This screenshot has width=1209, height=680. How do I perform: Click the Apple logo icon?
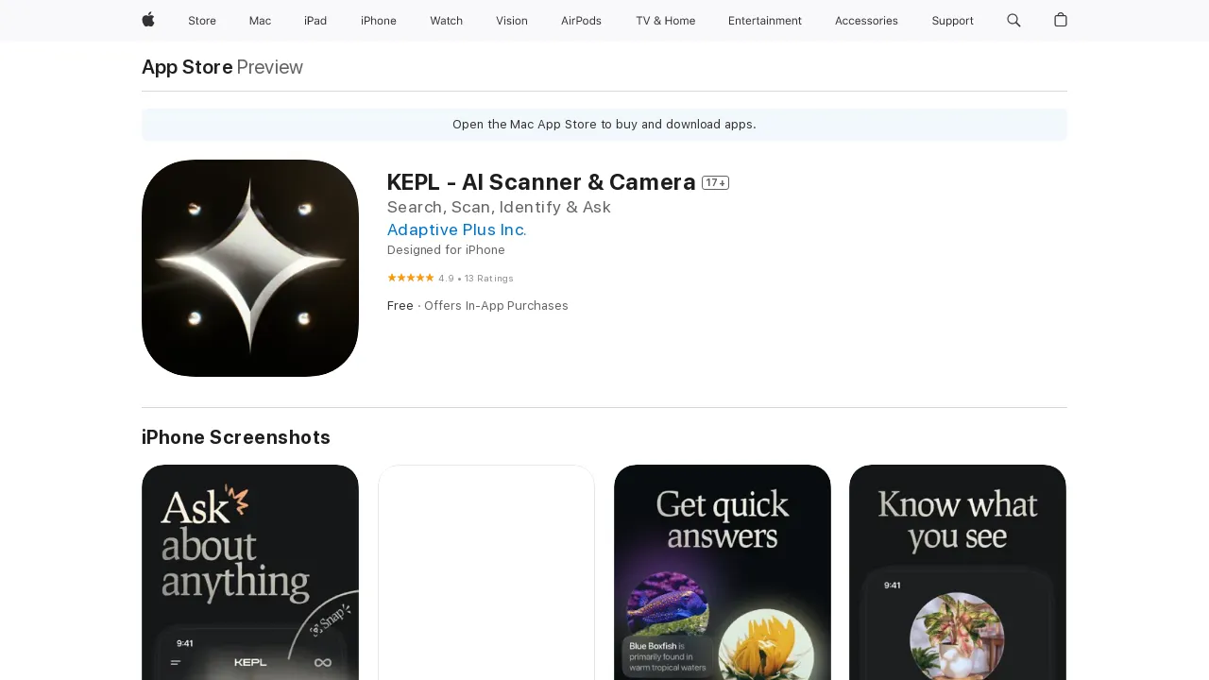147,21
